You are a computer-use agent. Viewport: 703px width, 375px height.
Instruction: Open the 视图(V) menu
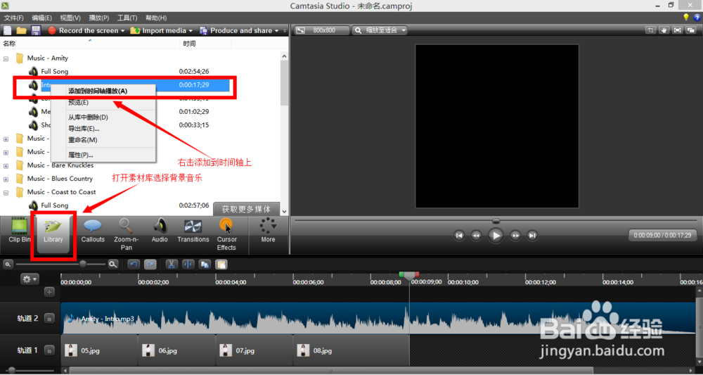coord(70,18)
